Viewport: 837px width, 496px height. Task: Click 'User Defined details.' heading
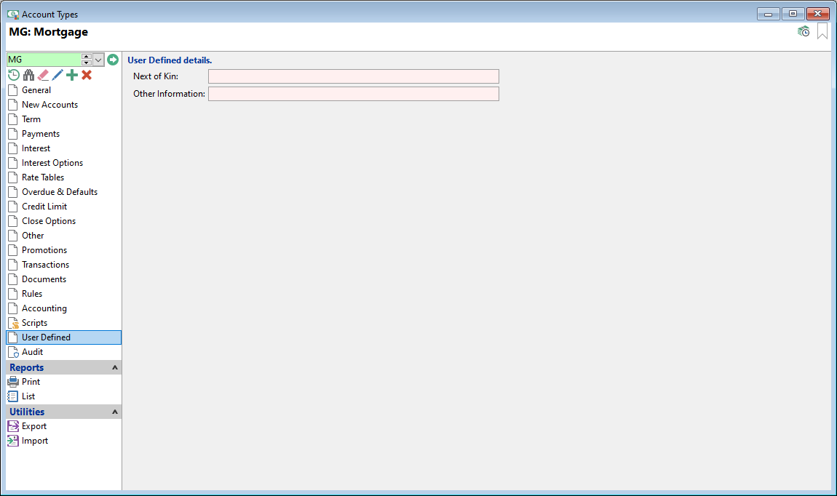(x=170, y=60)
